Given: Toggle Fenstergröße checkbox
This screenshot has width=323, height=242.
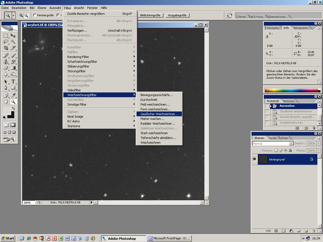Looking at the screenshot, I should (35, 15).
